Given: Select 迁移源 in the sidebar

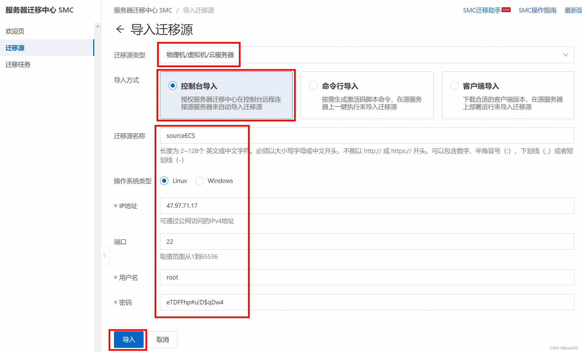Looking at the screenshot, I should coord(15,48).
